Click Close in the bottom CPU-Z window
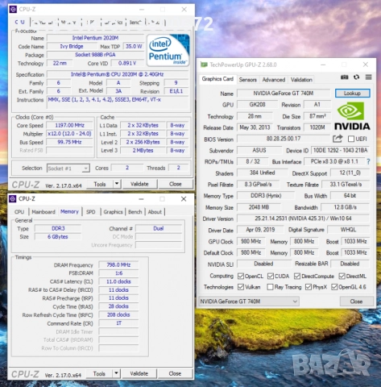The image size is (381, 387). pyautogui.click(x=175, y=373)
